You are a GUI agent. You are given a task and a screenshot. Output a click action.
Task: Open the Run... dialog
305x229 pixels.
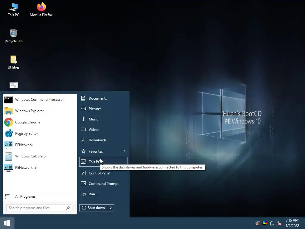[x=103, y=194]
